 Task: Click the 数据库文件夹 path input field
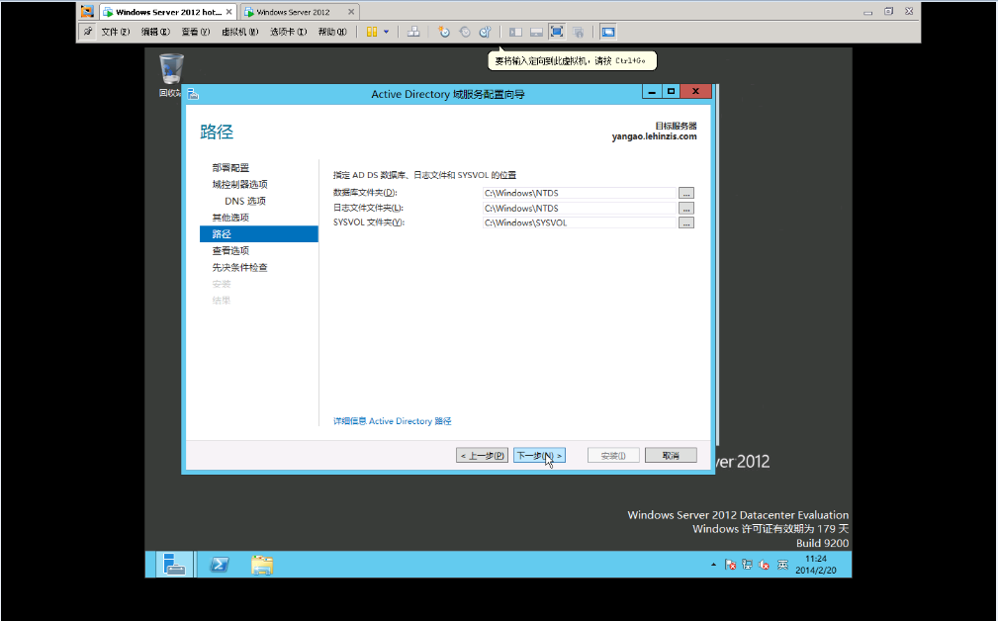click(x=580, y=193)
